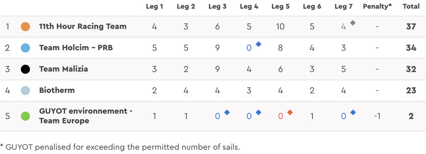This screenshot has height=154, width=426.
Task: Click Team Holcim's total score of 34
Action: tap(411, 48)
